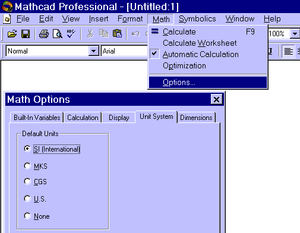Image resolution: width=300 pixels, height=233 pixels.
Task: Toggle Automatic Calculation menu entry
Action: click(208, 54)
